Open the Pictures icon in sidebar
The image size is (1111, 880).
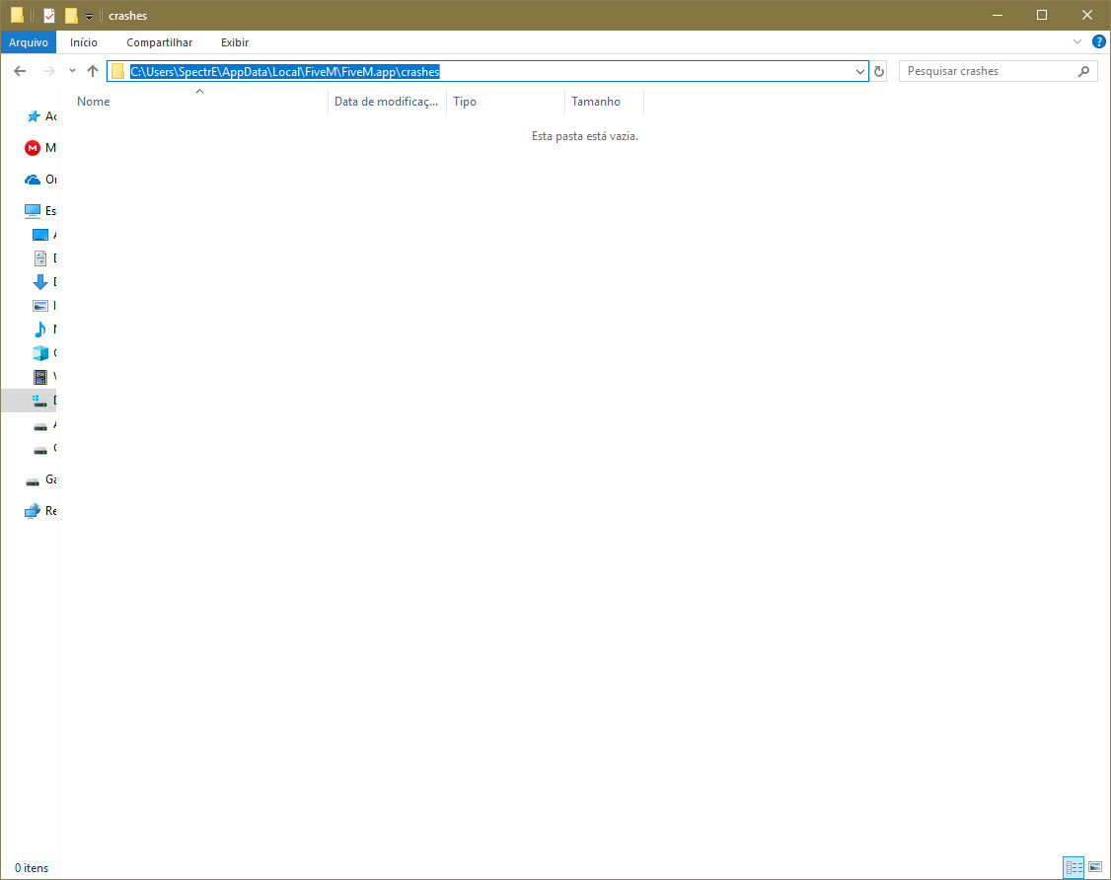pyautogui.click(x=40, y=306)
